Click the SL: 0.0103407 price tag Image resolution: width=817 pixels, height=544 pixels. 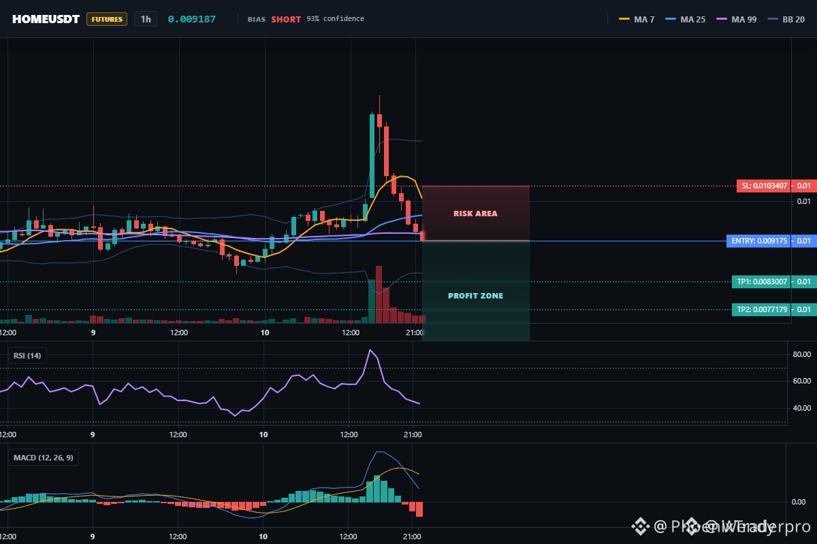(765, 186)
